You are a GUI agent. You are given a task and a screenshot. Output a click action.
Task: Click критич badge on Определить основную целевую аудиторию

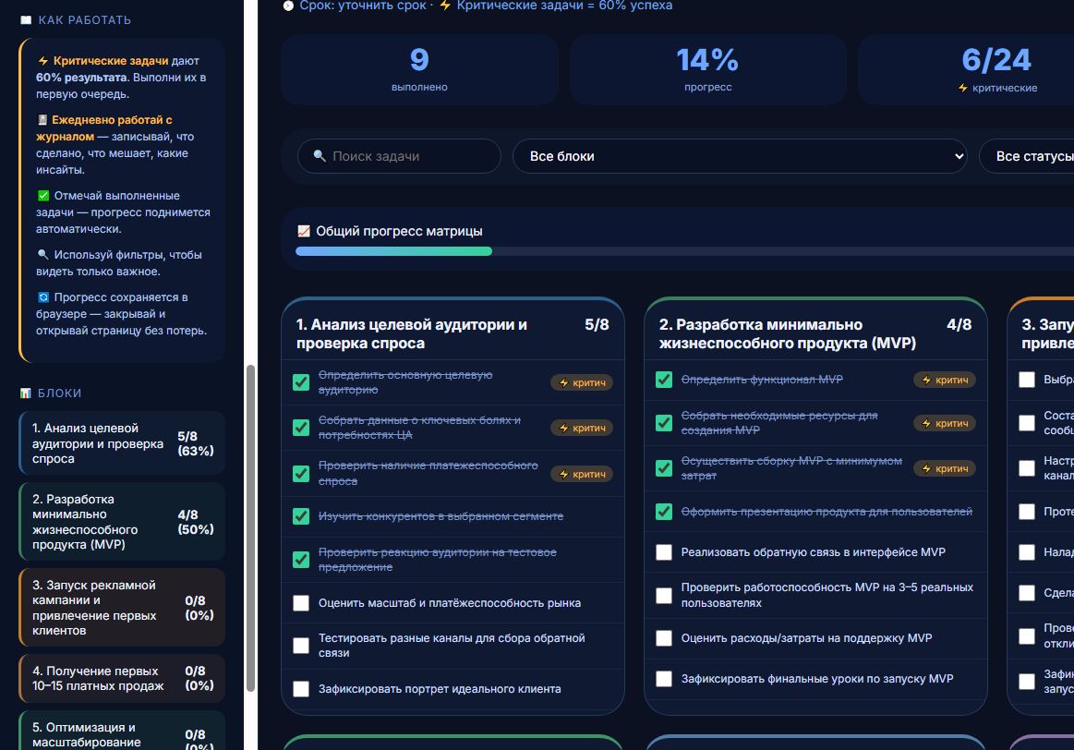click(x=582, y=383)
